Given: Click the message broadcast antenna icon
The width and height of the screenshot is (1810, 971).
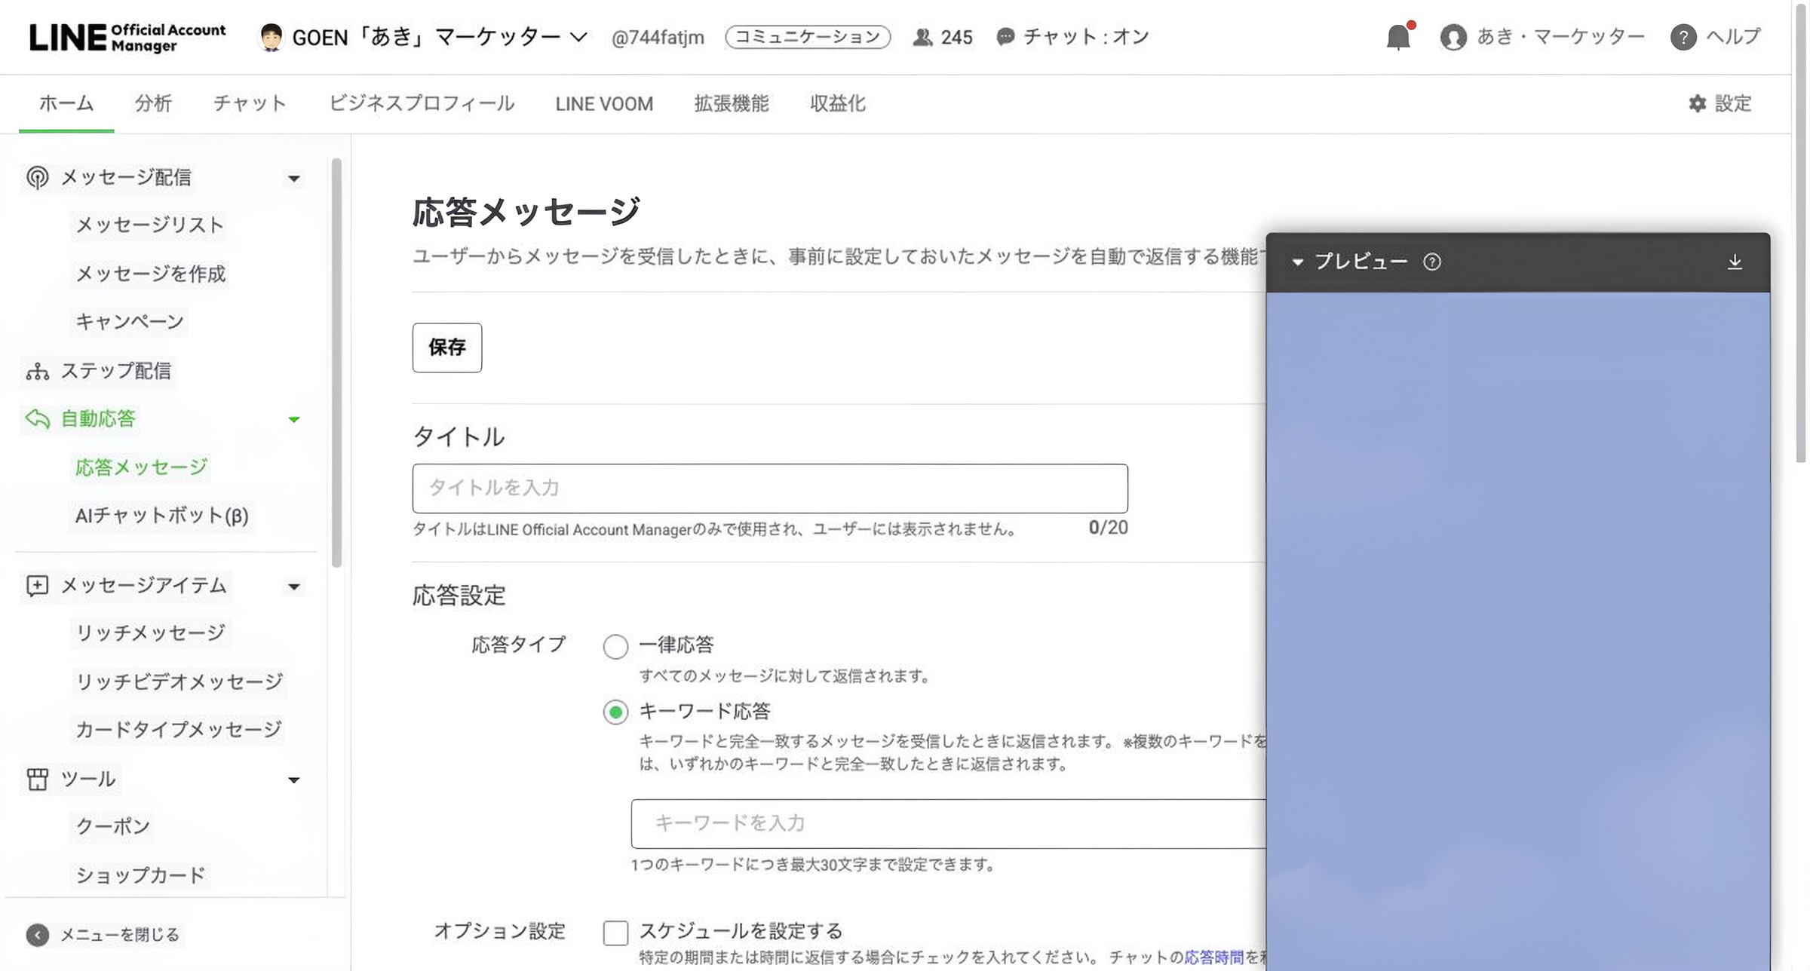Looking at the screenshot, I should [x=37, y=177].
